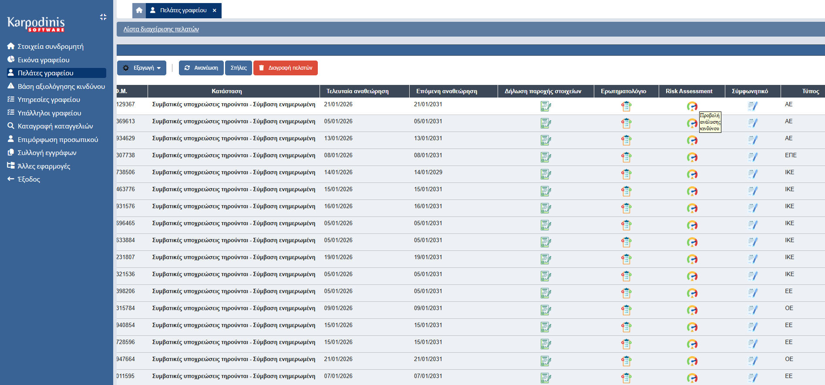Sort by Επόμενη αναθεώρηση column header
The width and height of the screenshot is (825, 385).
pos(447,91)
